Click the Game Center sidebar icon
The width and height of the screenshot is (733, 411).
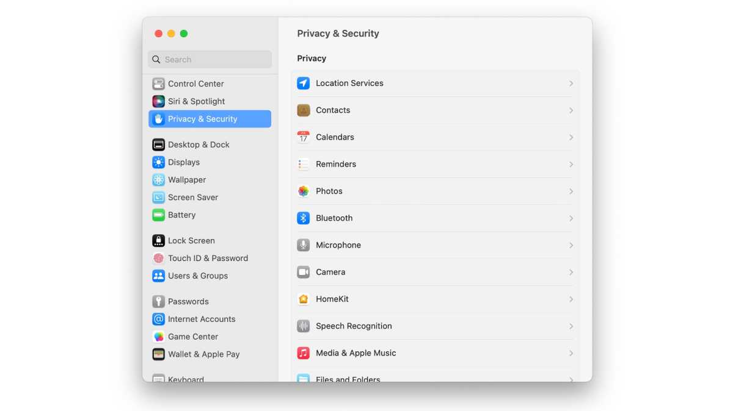point(159,337)
